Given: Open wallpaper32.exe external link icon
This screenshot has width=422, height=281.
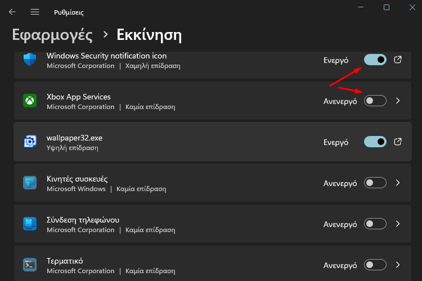Looking at the screenshot, I should pos(397,142).
